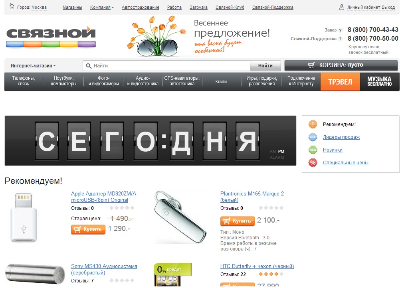Click the orange exclamation Рекомендуем icon

pyautogui.click(x=313, y=124)
